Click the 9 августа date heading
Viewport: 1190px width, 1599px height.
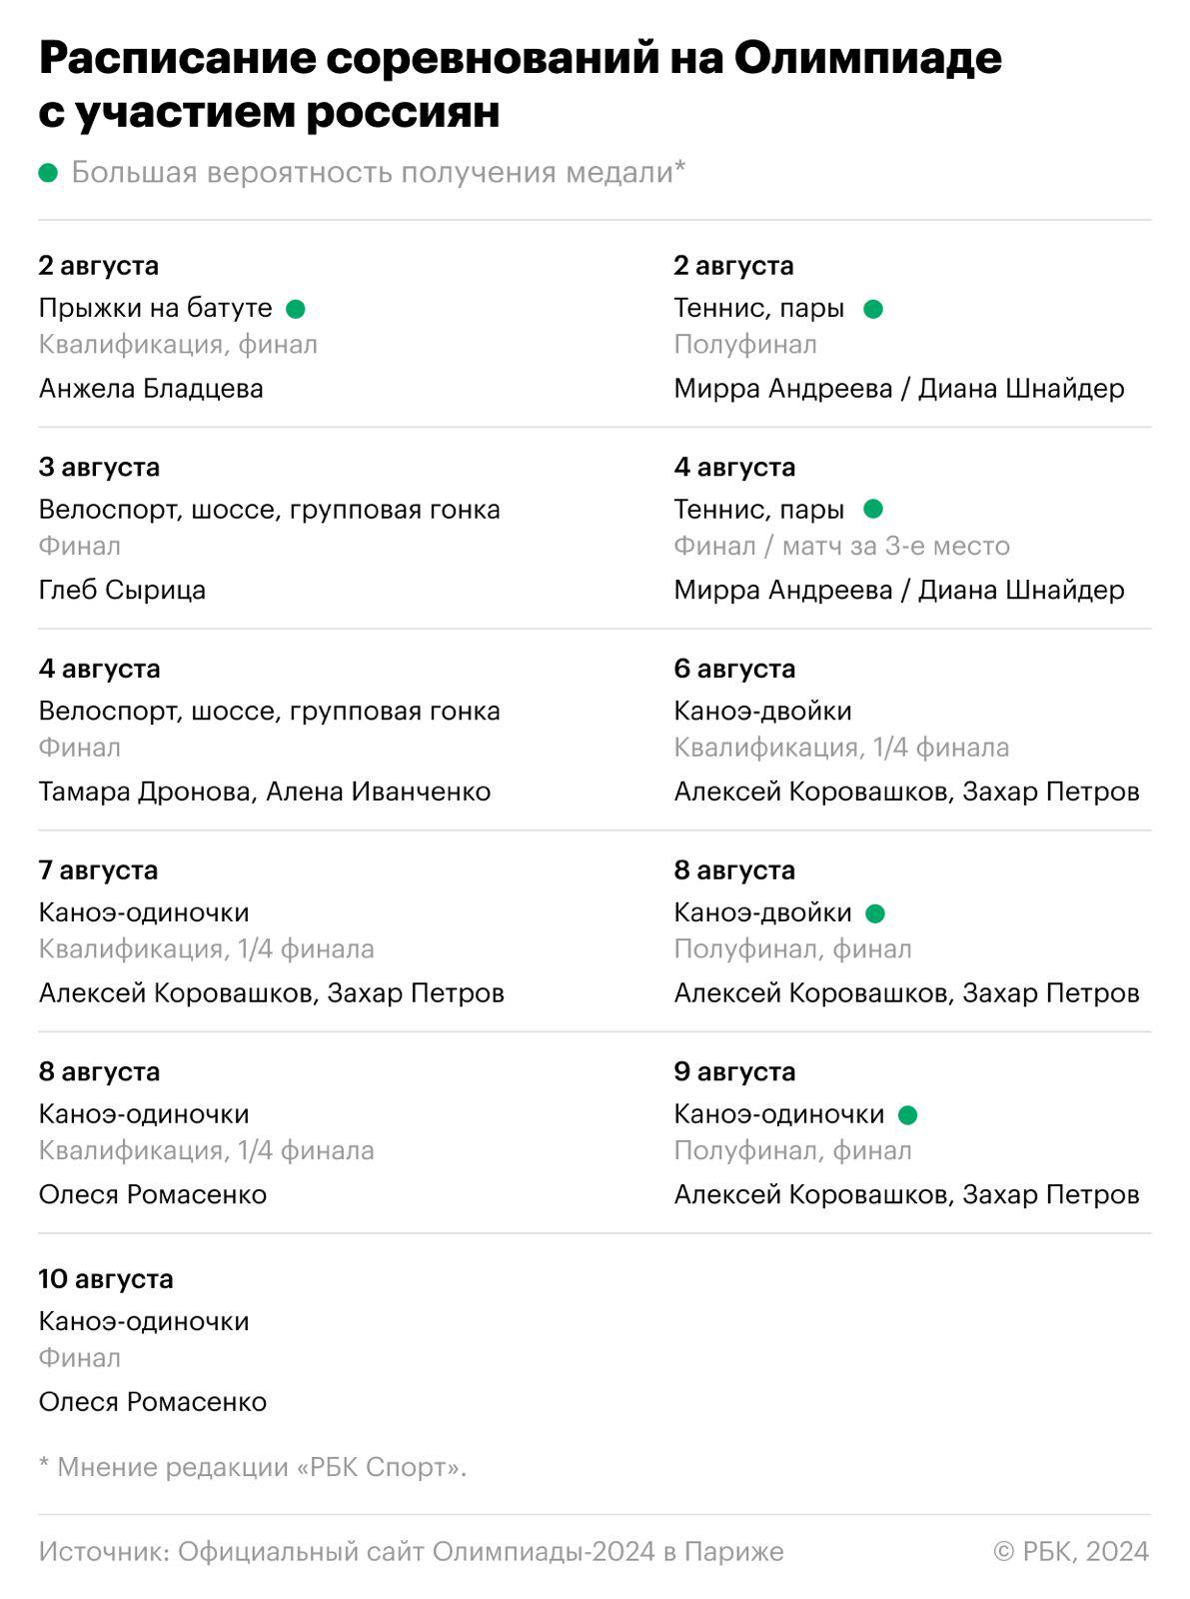(734, 1072)
